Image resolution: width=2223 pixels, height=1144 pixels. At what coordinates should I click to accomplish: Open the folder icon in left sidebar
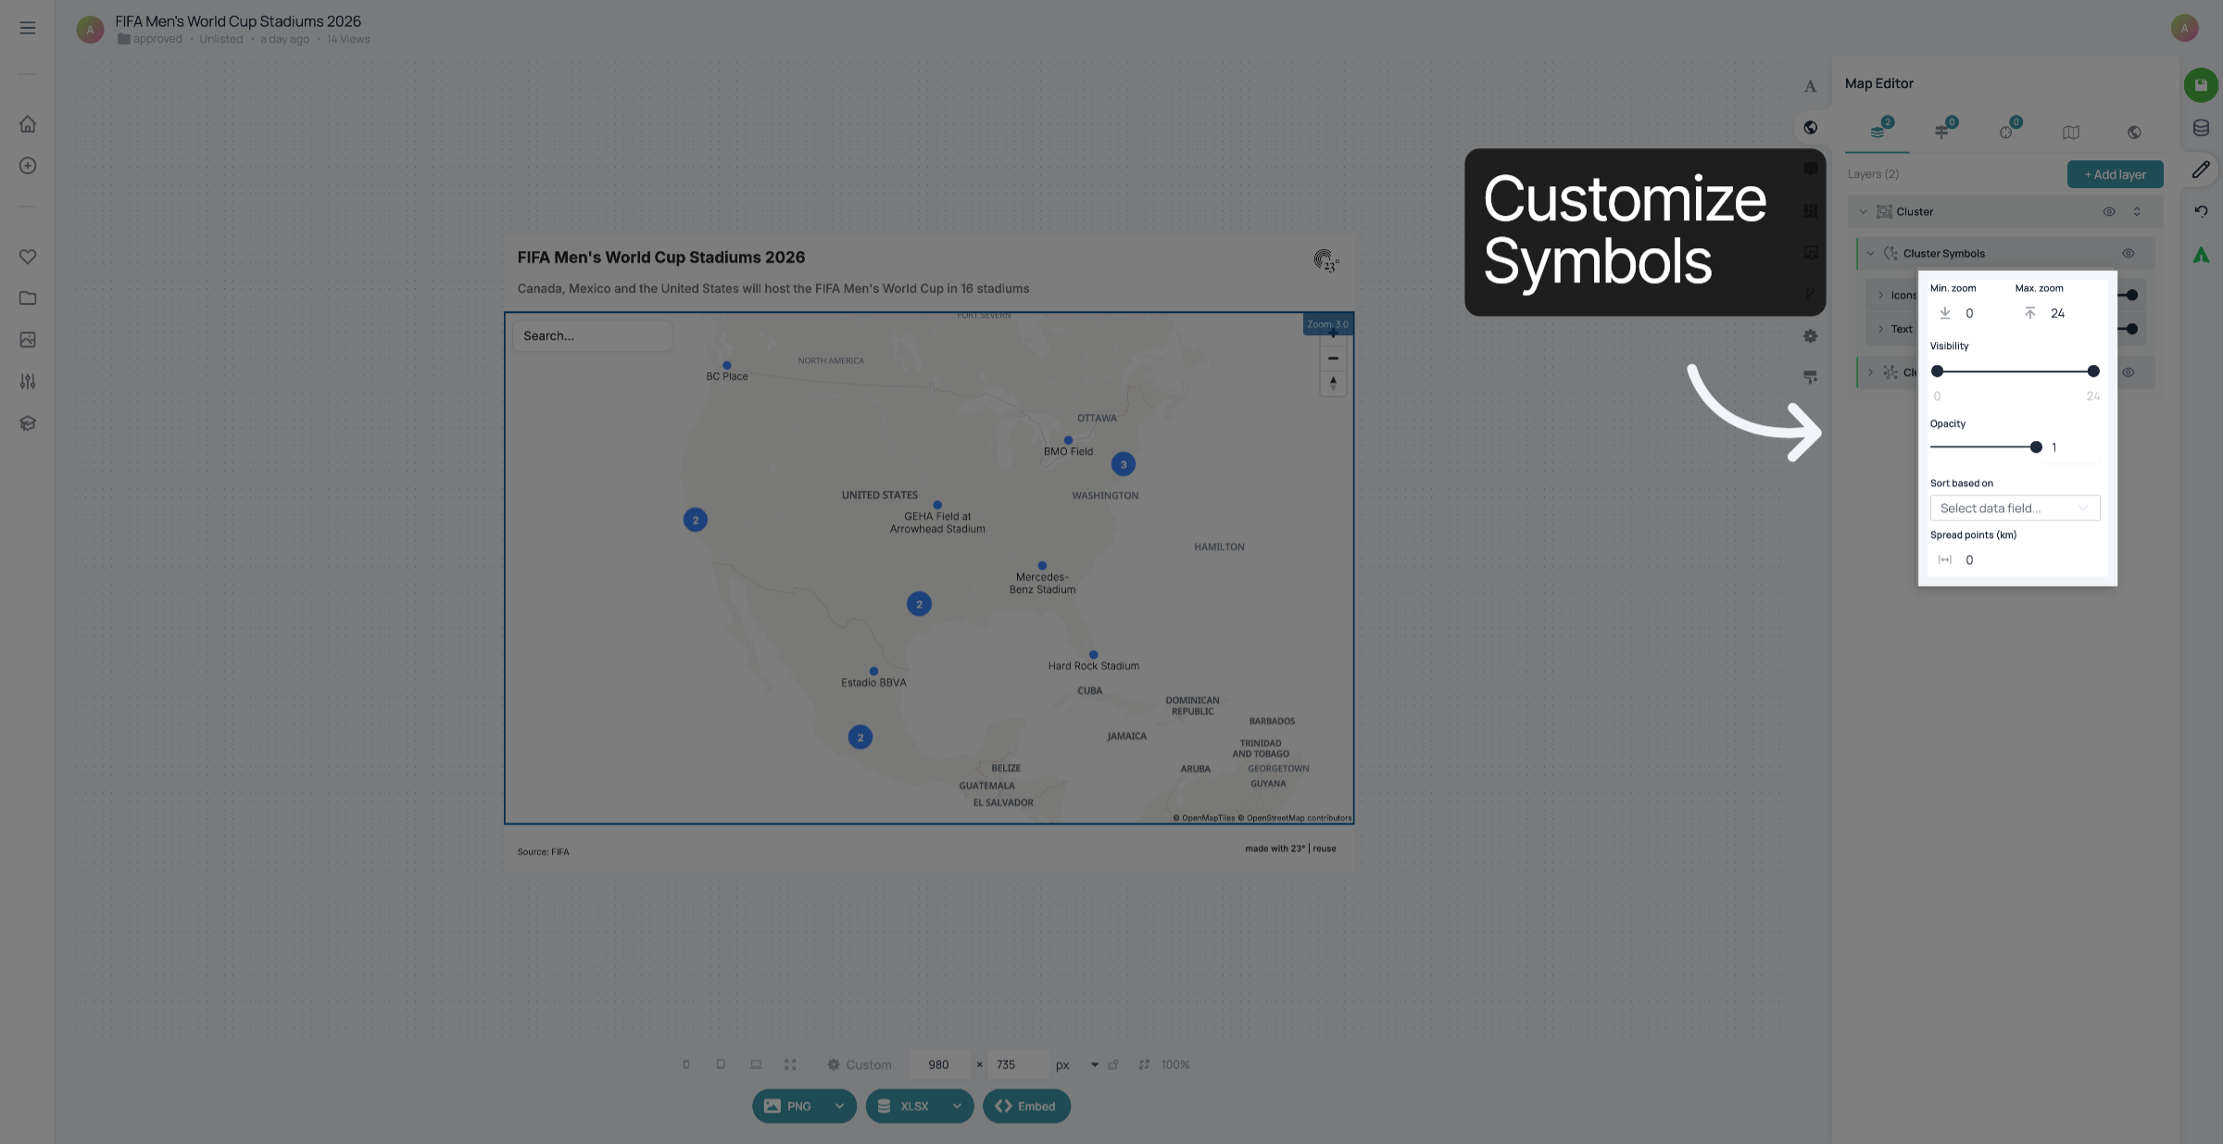[28, 298]
